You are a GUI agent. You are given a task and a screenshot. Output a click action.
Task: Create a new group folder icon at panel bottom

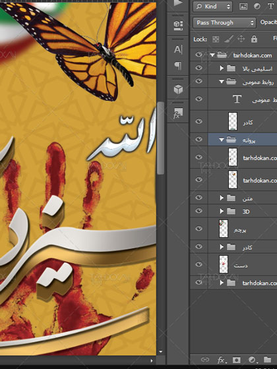tap(267, 359)
